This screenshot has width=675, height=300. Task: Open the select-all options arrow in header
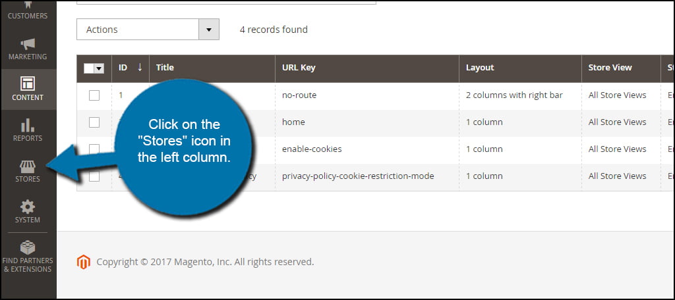(99, 68)
